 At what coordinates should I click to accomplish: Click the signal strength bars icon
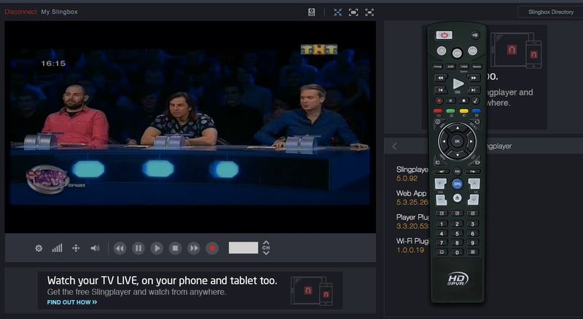(57, 248)
